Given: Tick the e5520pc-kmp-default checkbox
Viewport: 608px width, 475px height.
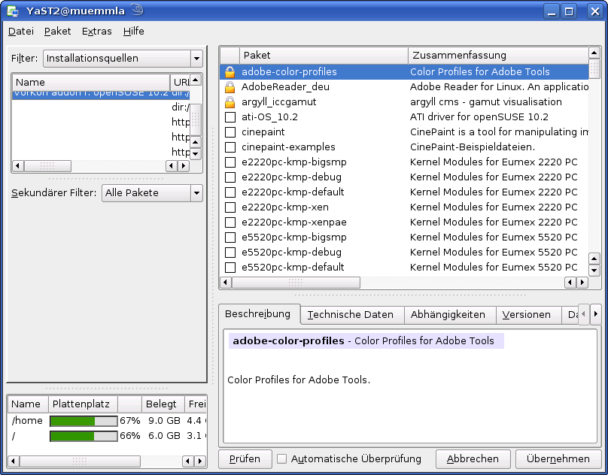Looking at the screenshot, I should (x=230, y=268).
